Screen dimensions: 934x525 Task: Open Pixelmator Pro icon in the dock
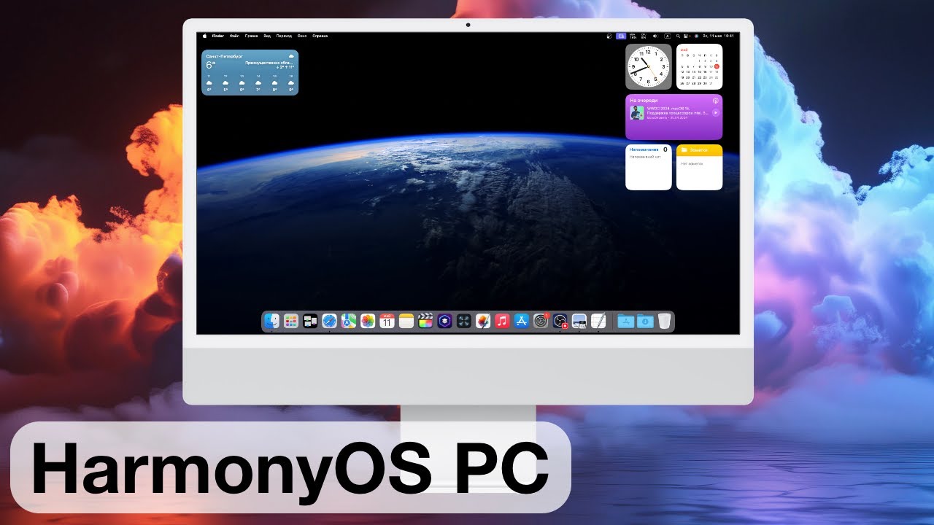pyautogui.click(x=483, y=321)
